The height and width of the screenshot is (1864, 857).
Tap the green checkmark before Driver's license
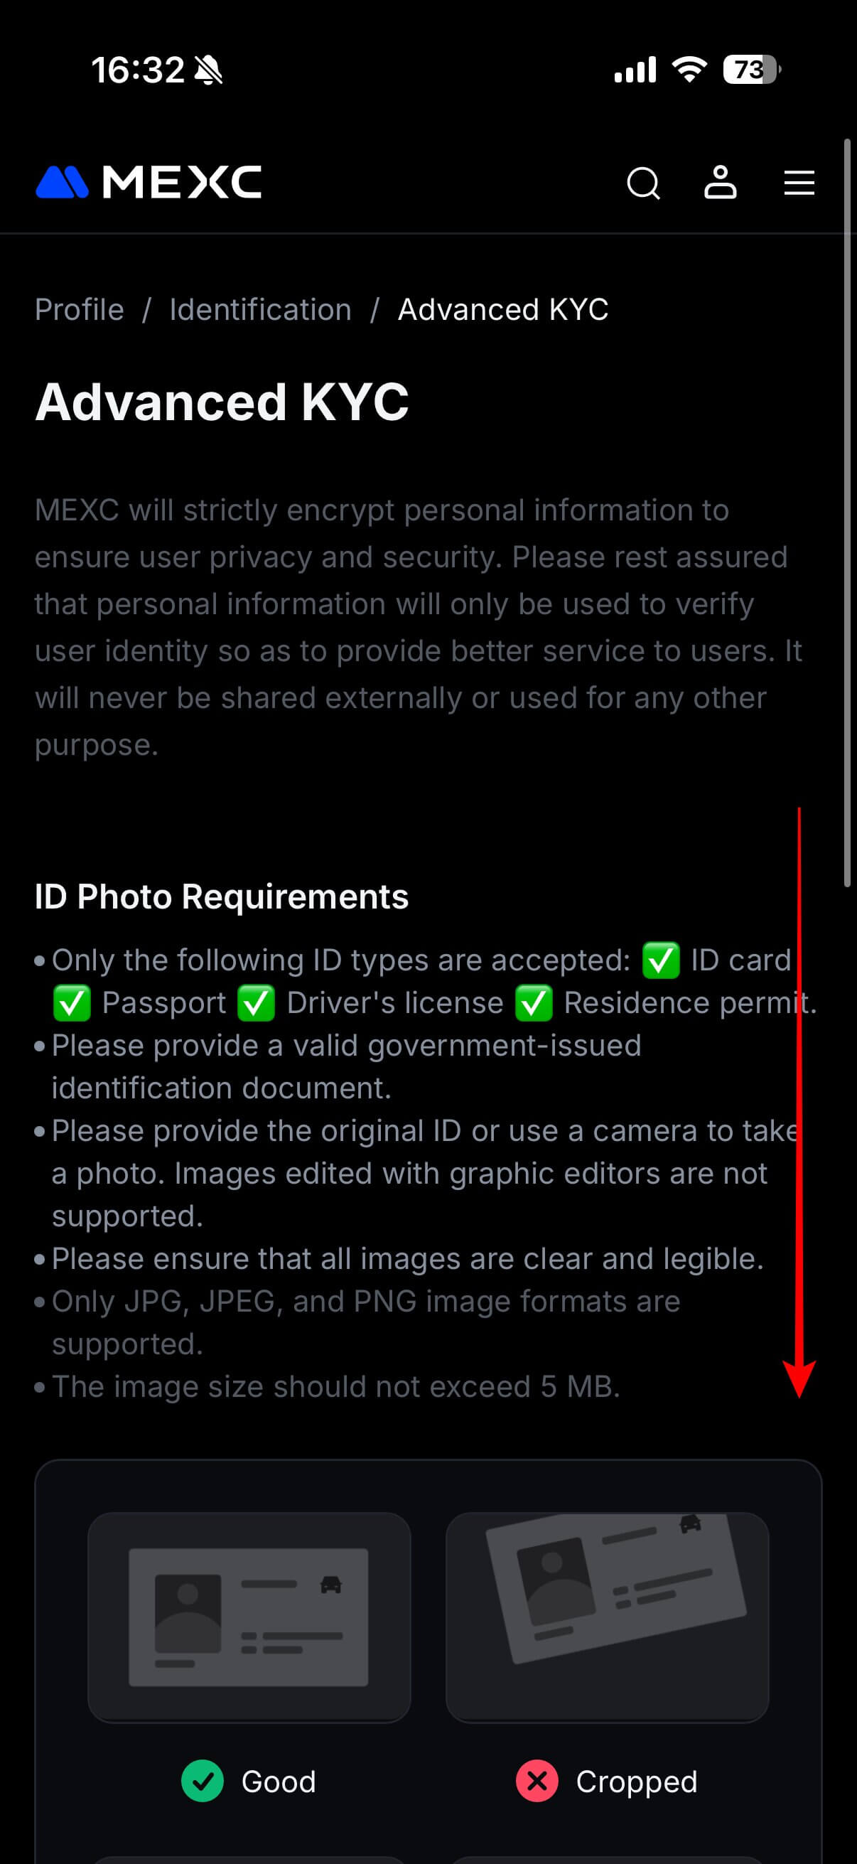(256, 1003)
